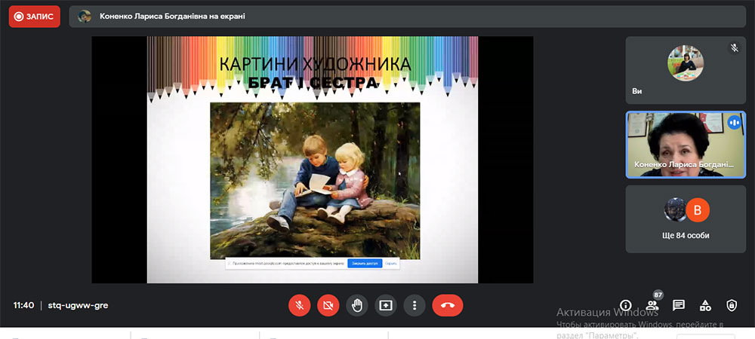Open the 'Ще 84 особи' tile

(686, 219)
